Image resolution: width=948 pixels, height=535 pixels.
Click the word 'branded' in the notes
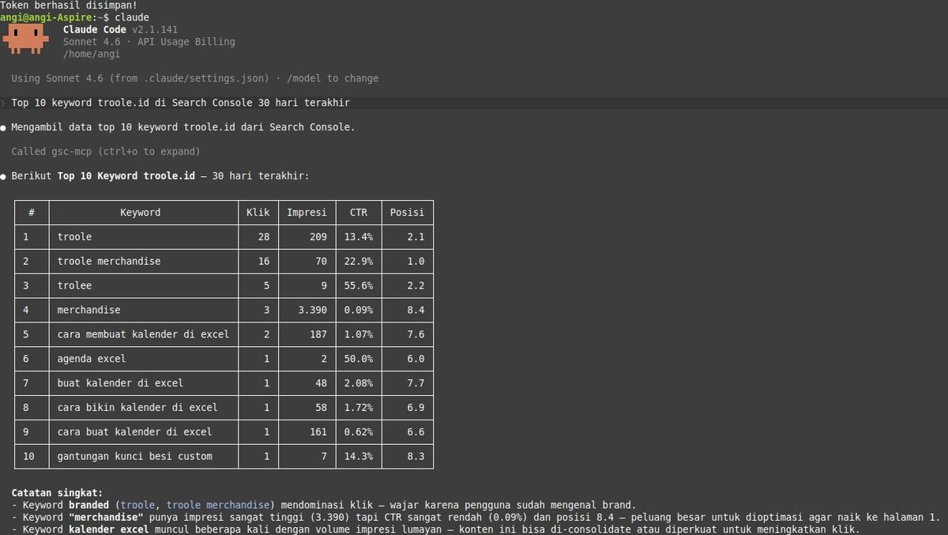(88, 505)
